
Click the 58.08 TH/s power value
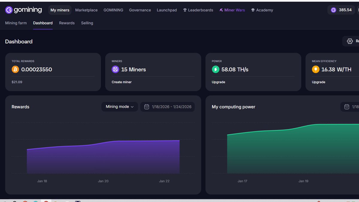(235, 69)
